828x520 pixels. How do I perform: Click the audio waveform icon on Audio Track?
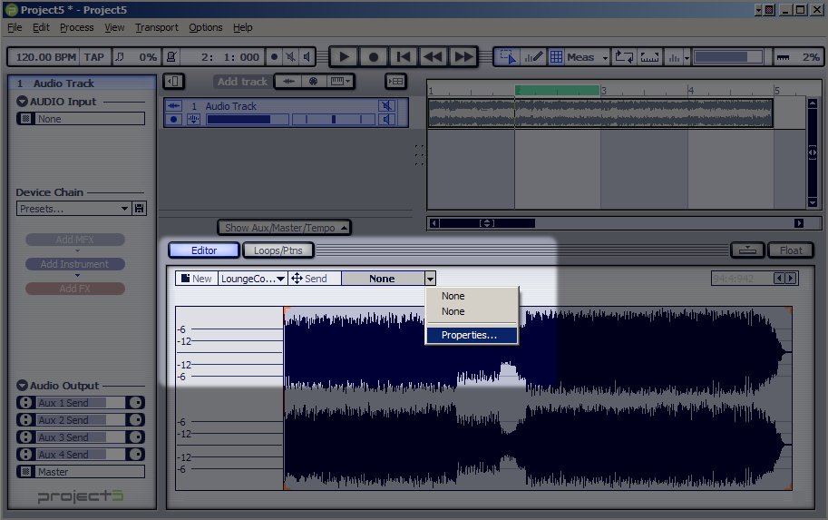pos(173,106)
